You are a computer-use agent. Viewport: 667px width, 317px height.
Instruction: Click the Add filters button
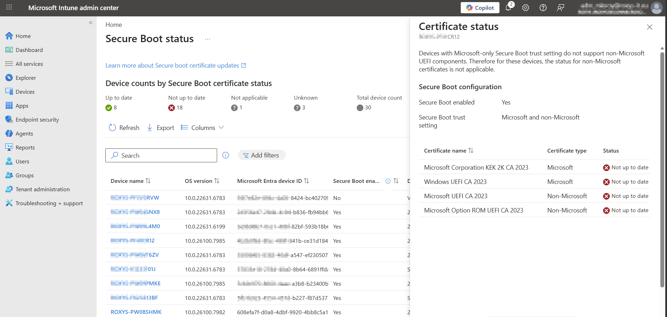point(261,155)
